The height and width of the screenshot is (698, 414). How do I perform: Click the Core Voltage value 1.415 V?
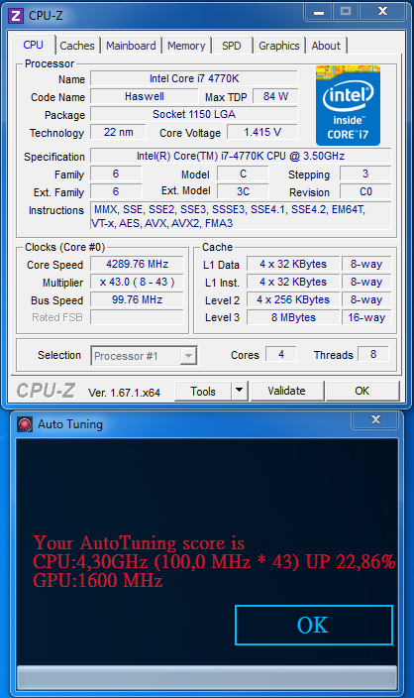click(262, 132)
